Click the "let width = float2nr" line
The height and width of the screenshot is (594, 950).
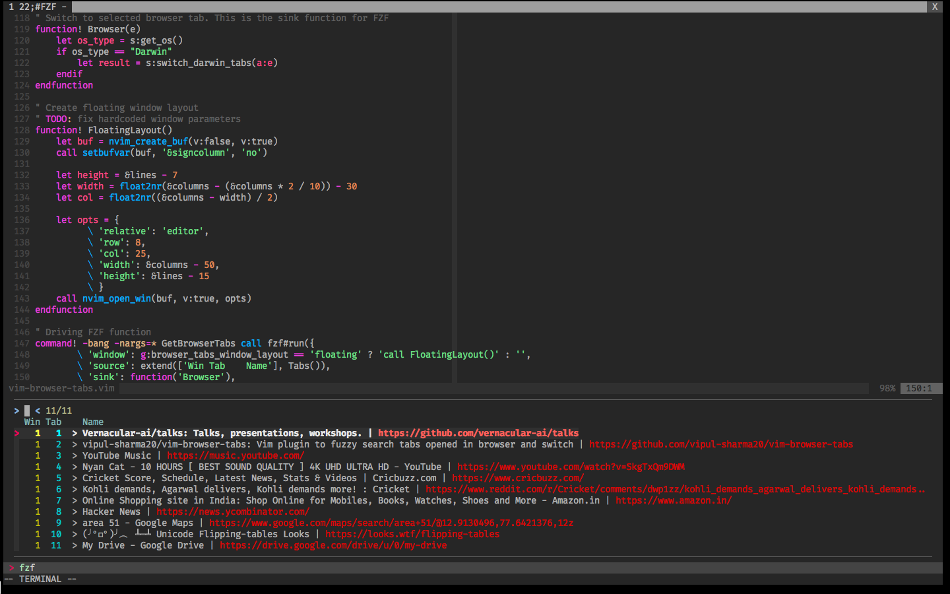(206, 186)
